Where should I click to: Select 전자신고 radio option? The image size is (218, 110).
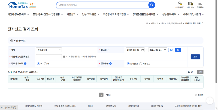pos(128,64)
